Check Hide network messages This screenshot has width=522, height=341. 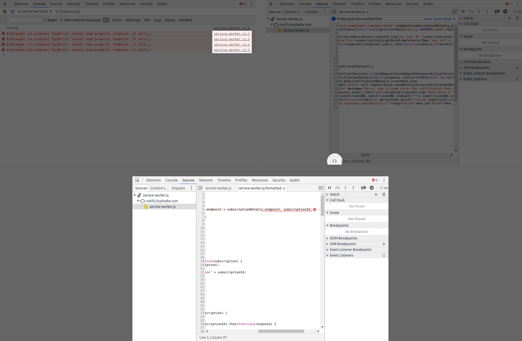point(61,20)
